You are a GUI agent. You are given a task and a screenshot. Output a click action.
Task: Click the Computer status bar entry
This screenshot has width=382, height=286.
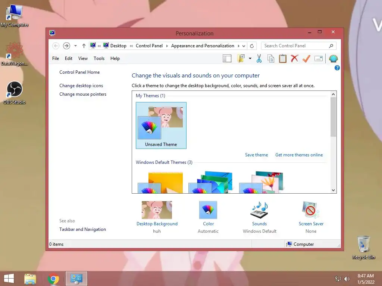tap(300, 244)
